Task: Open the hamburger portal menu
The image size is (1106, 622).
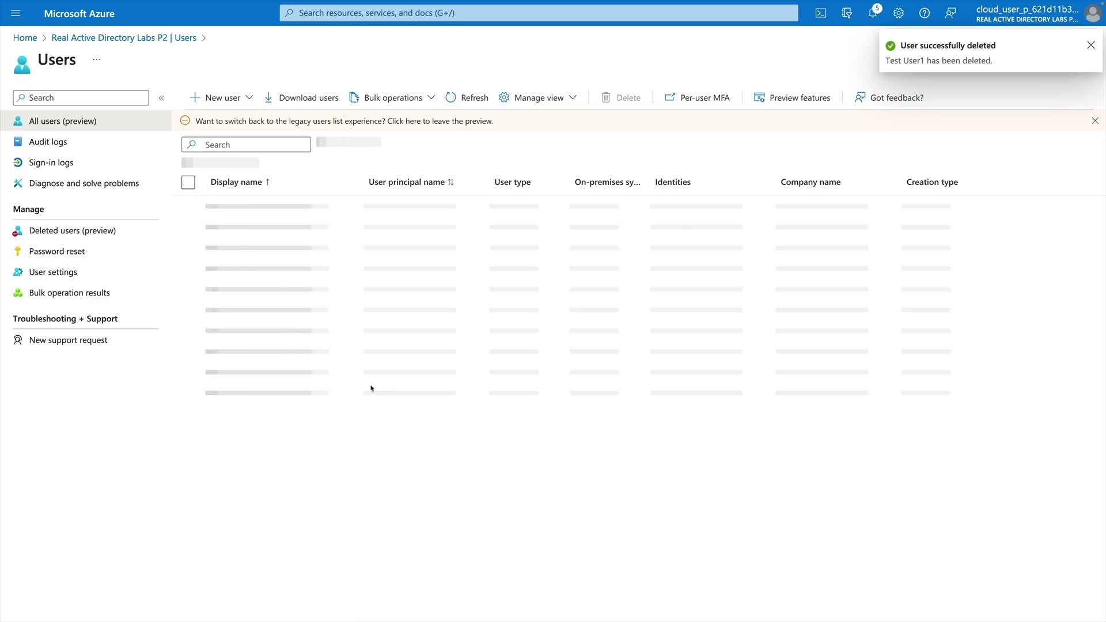Action: (x=16, y=13)
